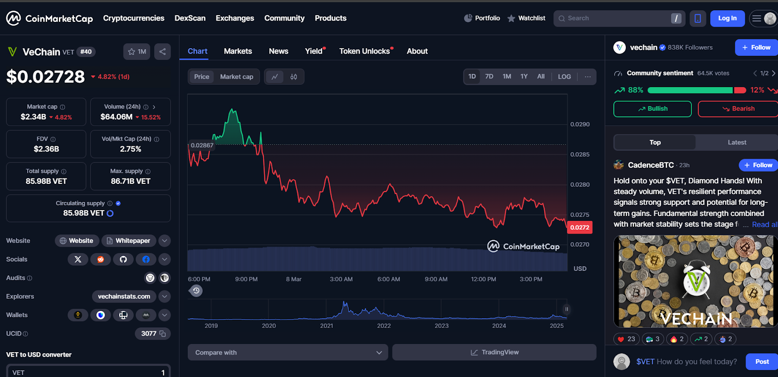This screenshot has height=377, width=778.
Task: Open Binance wallet icon
Action: [78, 315]
